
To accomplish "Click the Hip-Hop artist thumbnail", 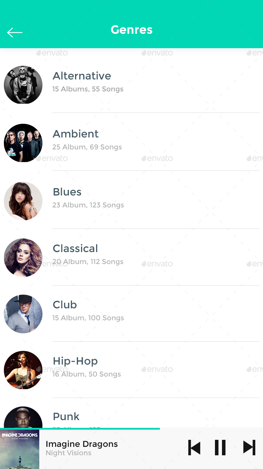I will tap(23, 370).
